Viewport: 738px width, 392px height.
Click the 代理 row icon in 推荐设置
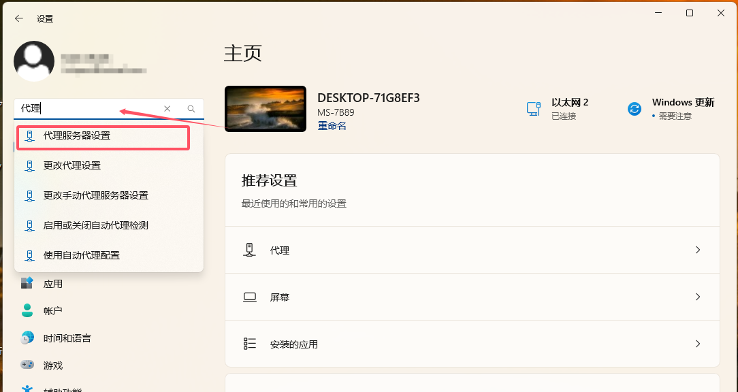tap(249, 250)
